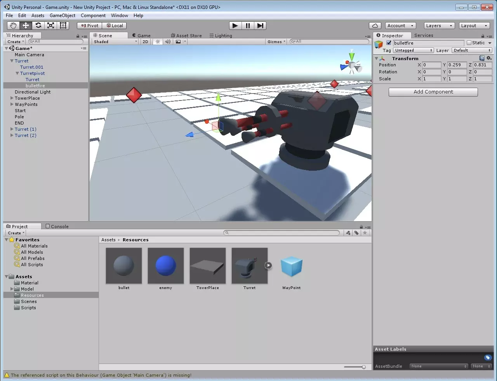This screenshot has height=381, width=497.
Task: Open the GameObject menu
Action: 62,16
